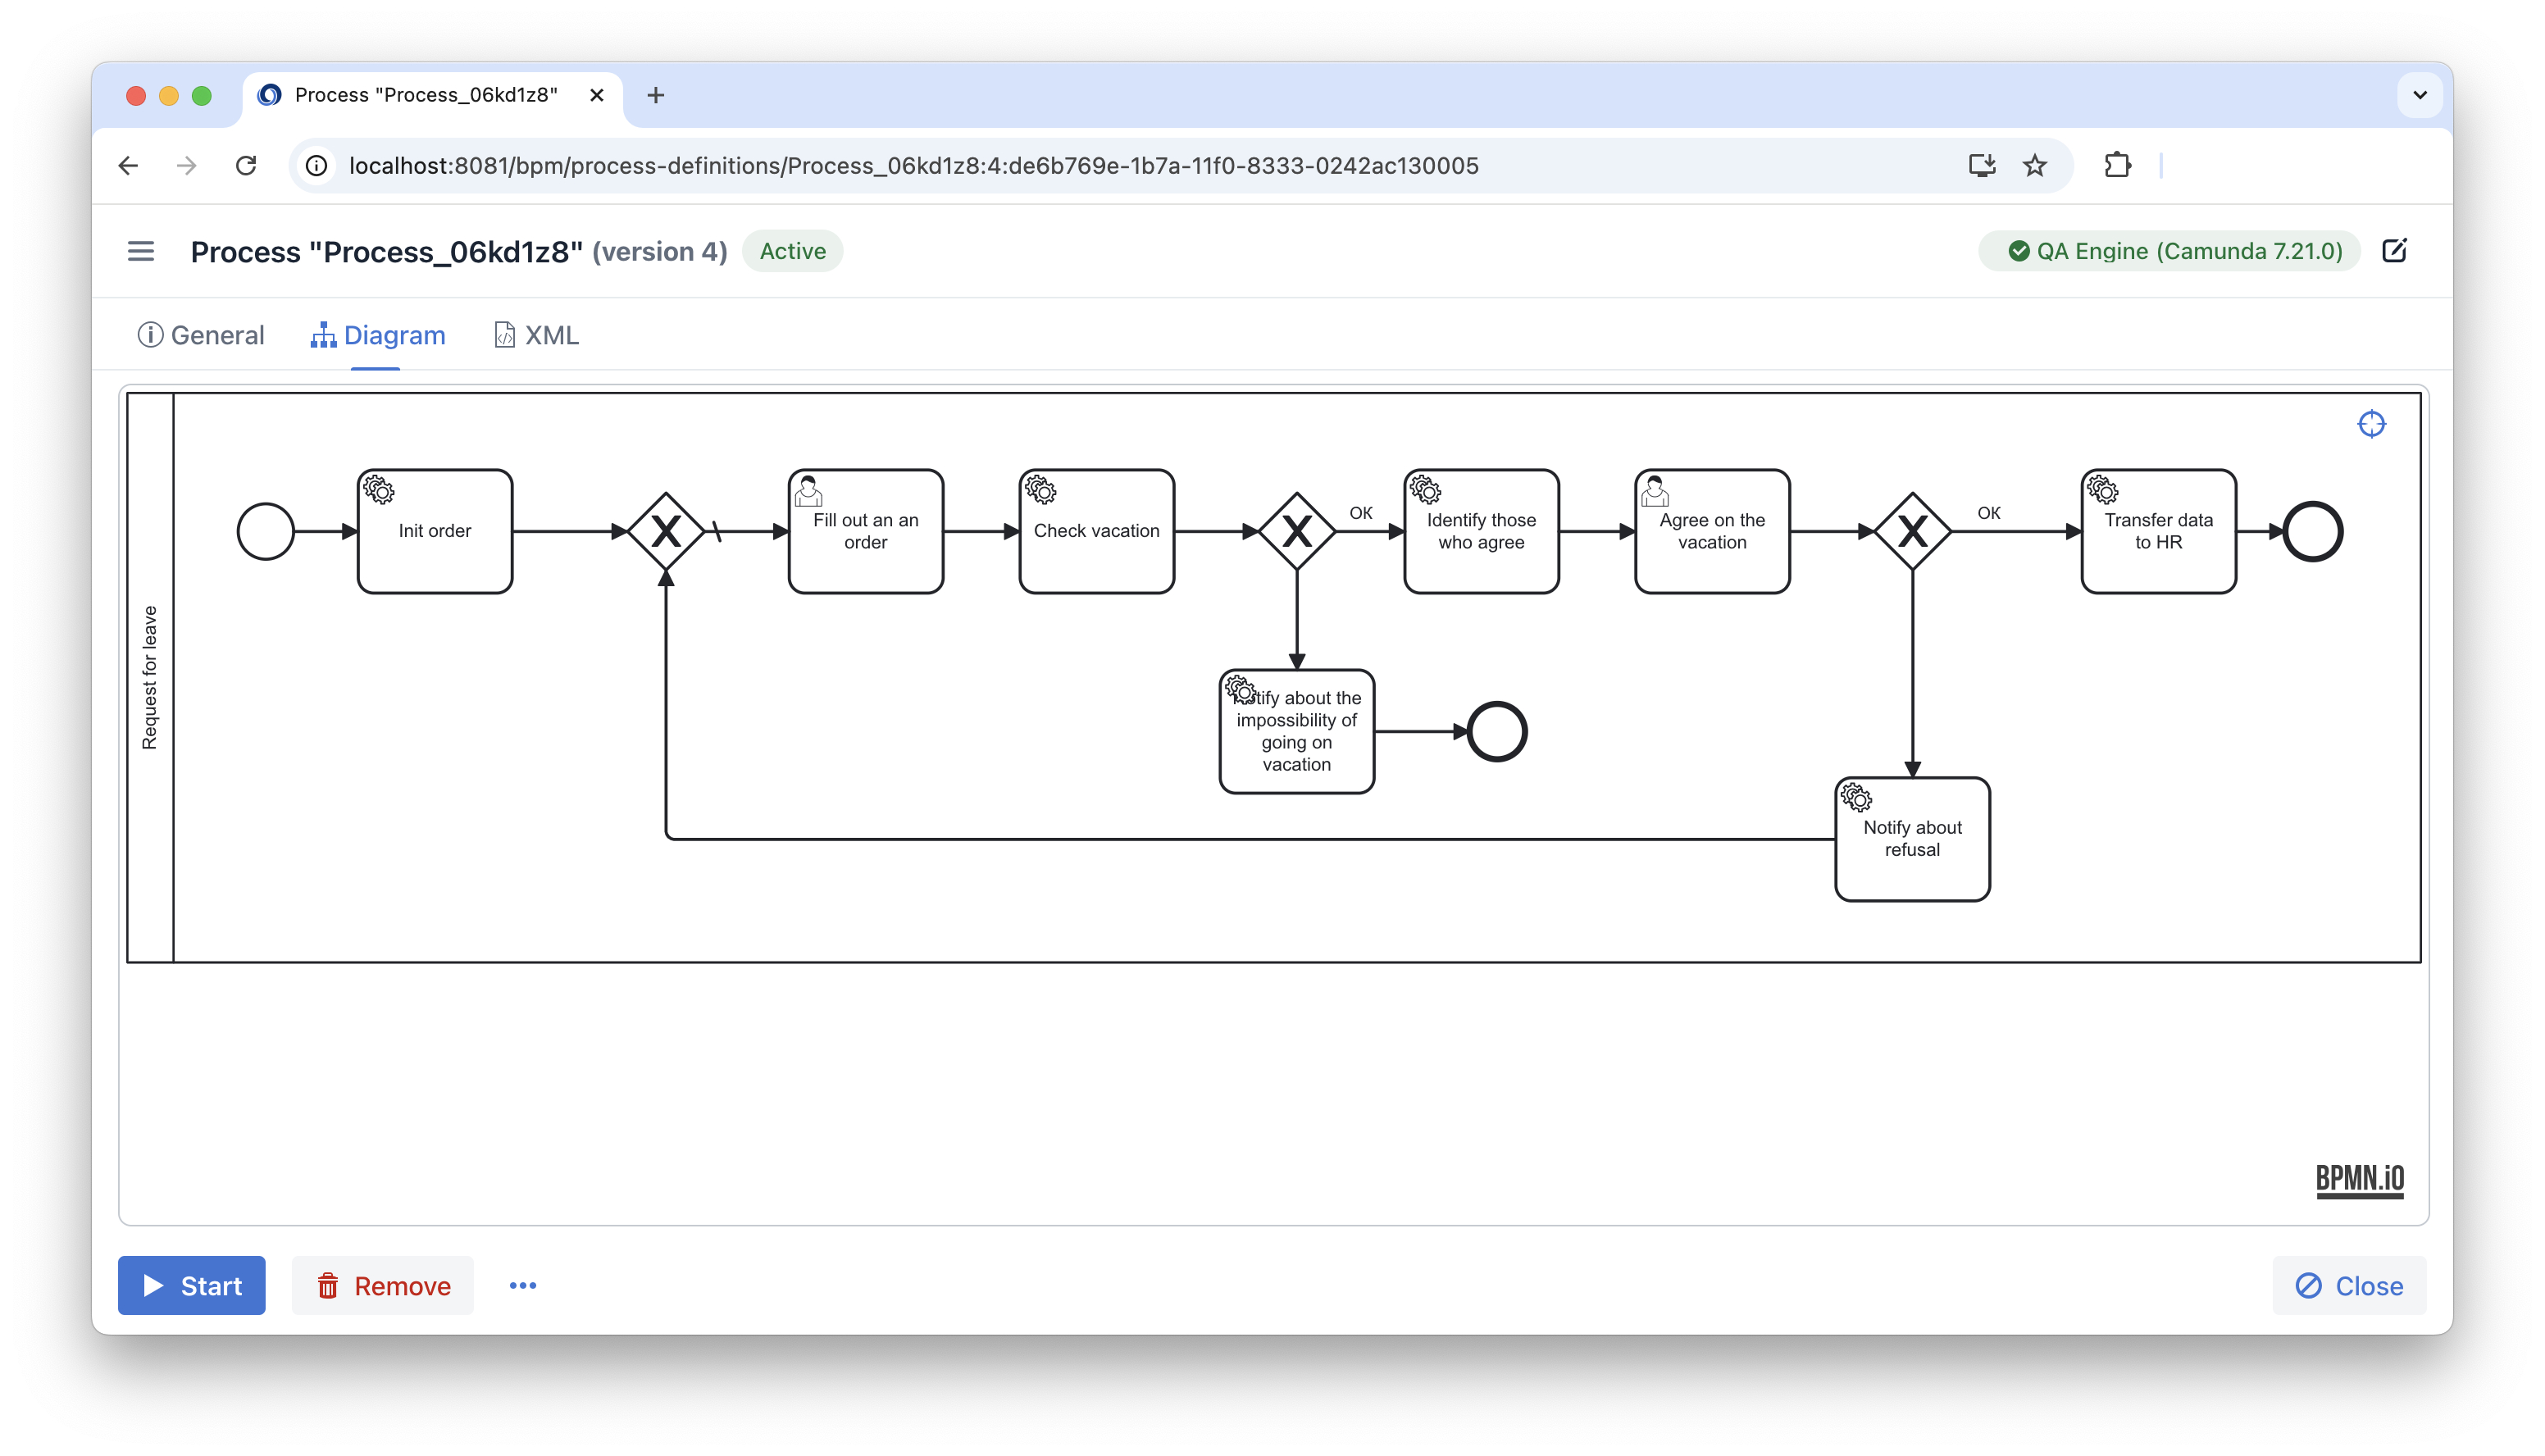Reload the page
Viewport: 2545px width, 1456px height.
click(x=246, y=165)
